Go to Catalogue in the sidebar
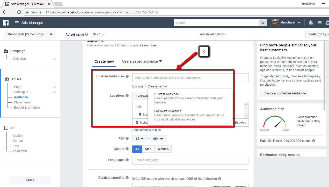The height and width of the screenshot is (187, 329). 21,92
